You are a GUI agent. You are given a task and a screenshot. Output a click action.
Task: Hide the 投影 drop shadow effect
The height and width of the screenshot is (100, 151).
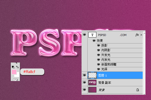coord(98,45)
